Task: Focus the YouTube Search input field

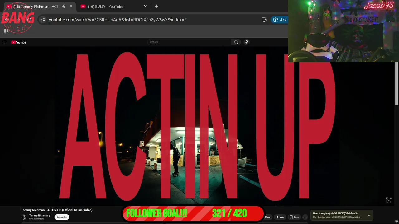Action: click(190, 42)
